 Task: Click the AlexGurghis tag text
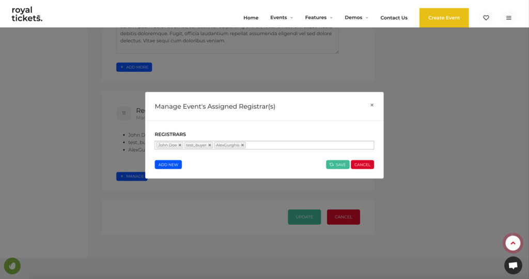tap(227, 145)
